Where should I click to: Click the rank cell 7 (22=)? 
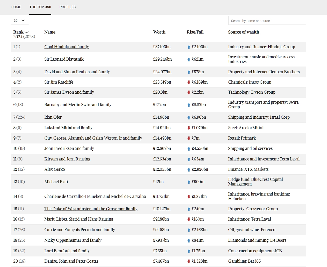(19, 117)
